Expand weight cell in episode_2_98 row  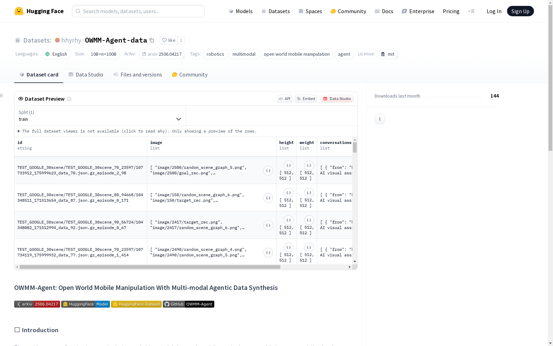[x=309, y=165]
